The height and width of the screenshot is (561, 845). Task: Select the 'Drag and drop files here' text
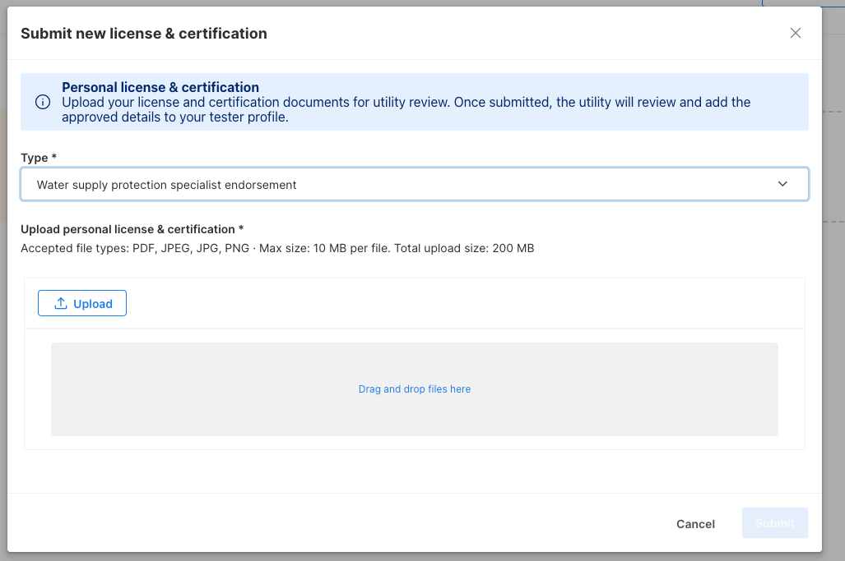[415, 389]
